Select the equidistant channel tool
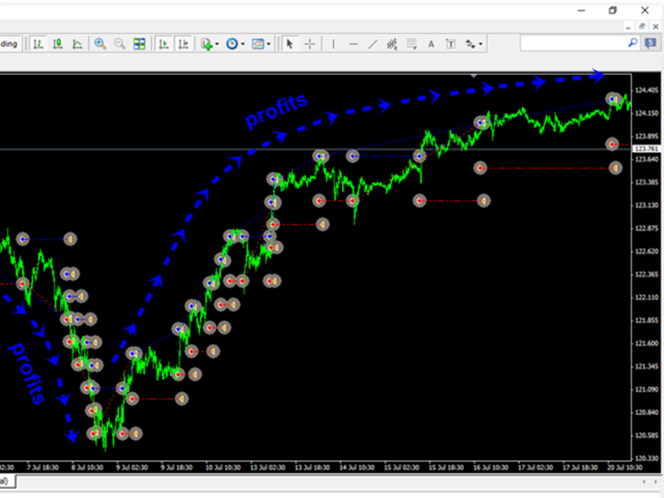664x498 pixels. click(x=392, y=43)
